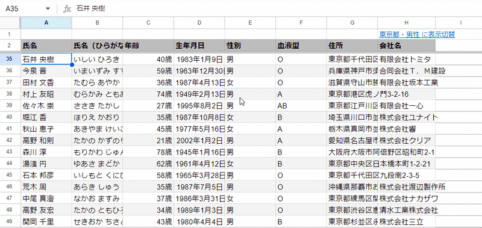Viewport: 482px width, 228px height.
Task: Click the cell ほりえ かおり
Action: pos(97,117)
